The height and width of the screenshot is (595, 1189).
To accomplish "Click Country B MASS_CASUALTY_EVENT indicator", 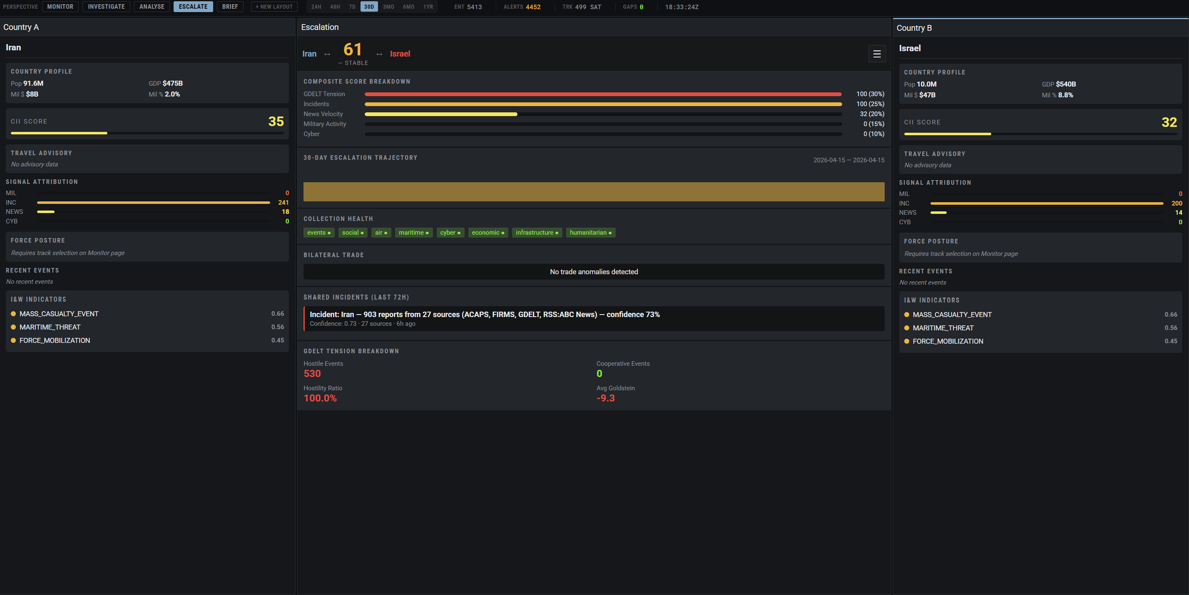I will click(1040, 315).
